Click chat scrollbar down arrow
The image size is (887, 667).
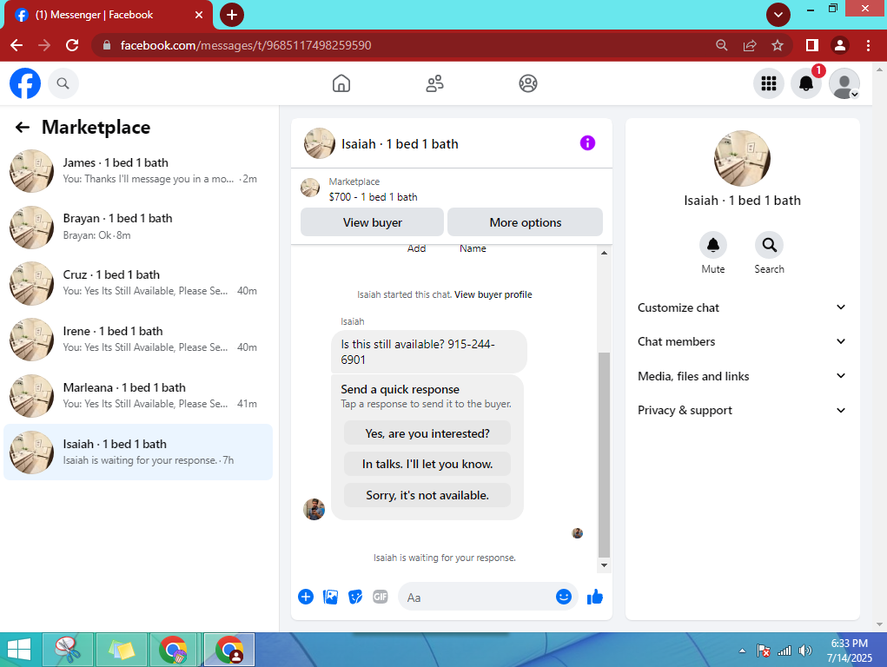pyautogui.click(x=604, y=565)
